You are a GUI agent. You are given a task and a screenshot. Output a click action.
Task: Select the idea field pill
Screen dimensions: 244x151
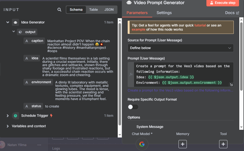pyautogui.click(x=32, y=58)
